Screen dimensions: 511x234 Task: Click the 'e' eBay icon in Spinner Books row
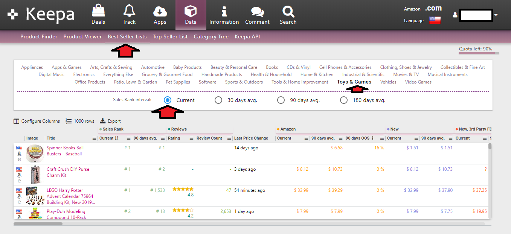pyautogui.click(x=19, y=160)
